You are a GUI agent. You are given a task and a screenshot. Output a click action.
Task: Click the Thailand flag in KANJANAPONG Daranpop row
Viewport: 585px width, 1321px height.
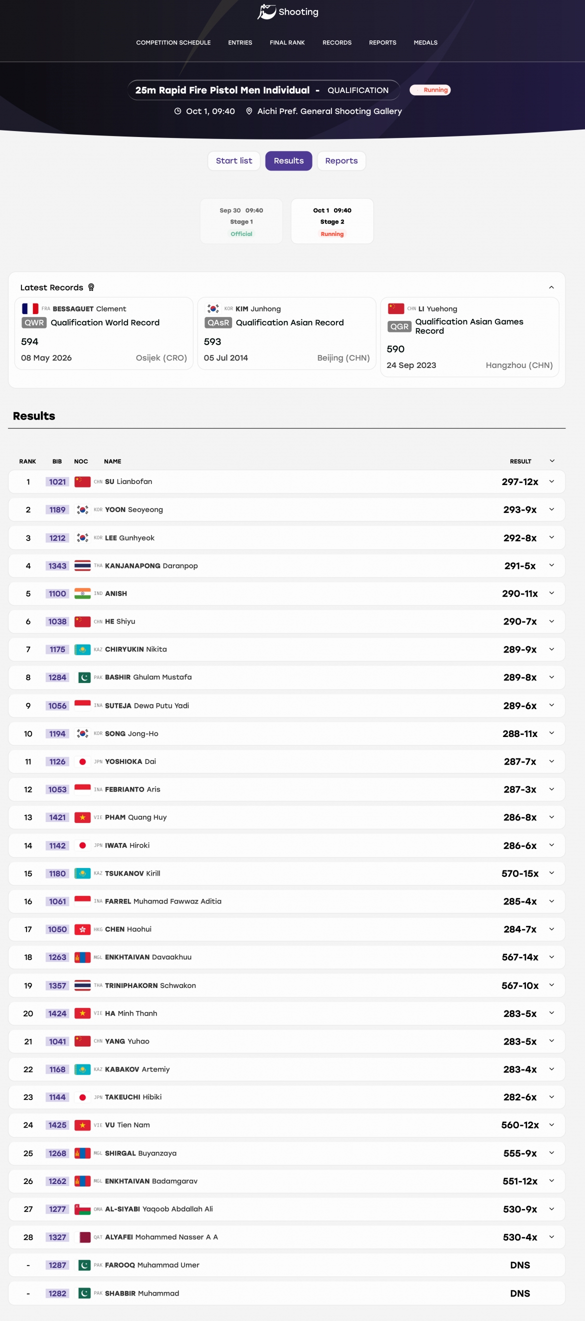[82, 565]
